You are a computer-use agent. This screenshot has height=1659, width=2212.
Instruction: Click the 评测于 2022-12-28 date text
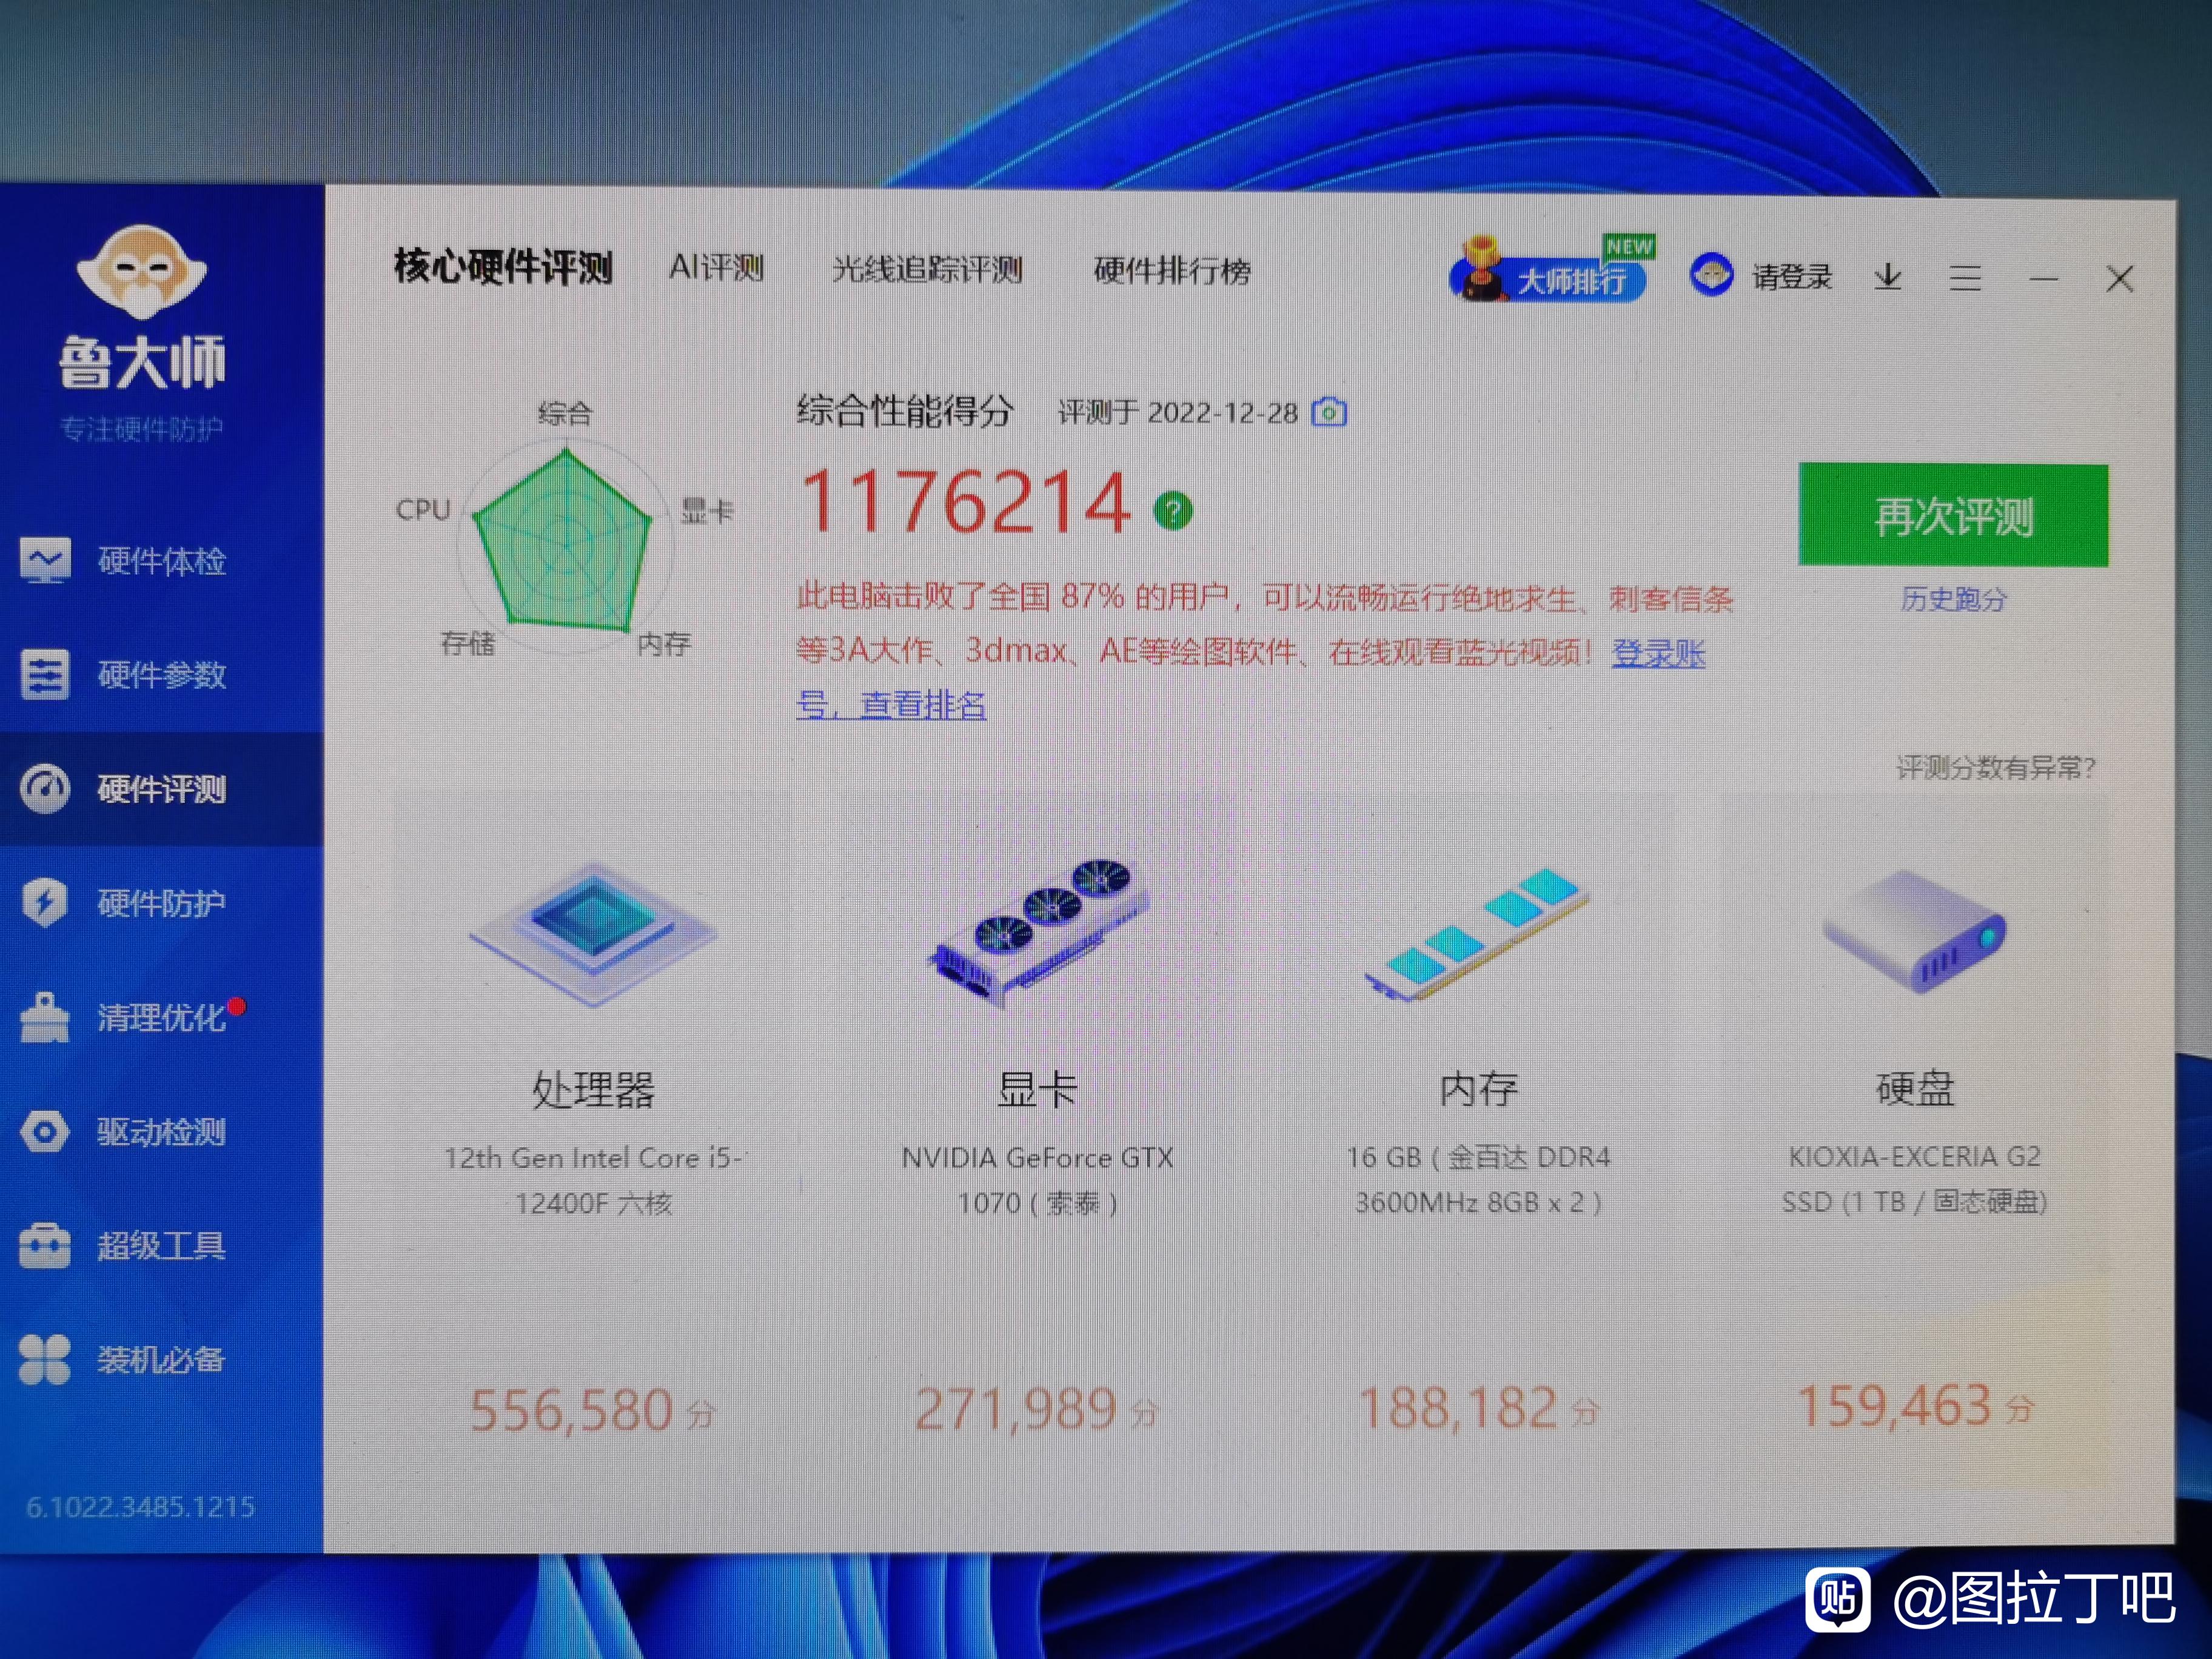(x=1178, y=412)
